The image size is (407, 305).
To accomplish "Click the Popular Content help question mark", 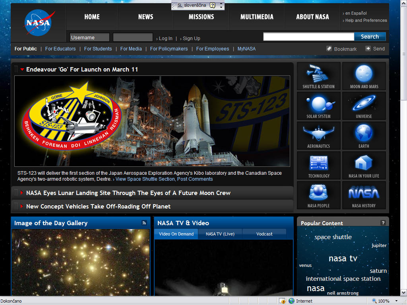I will coord(383,223).
